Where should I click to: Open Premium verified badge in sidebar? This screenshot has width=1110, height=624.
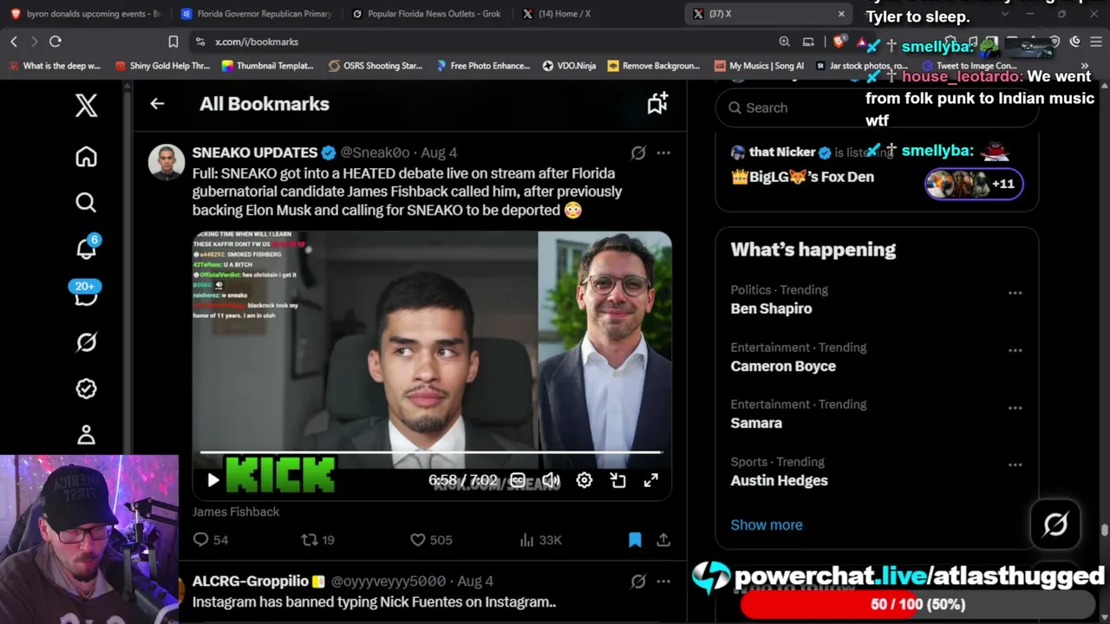click(86, 388)
